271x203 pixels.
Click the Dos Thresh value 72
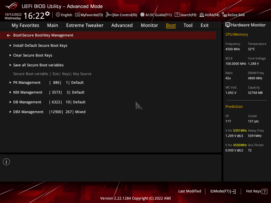pyautogui.click(x=250, y=150)
